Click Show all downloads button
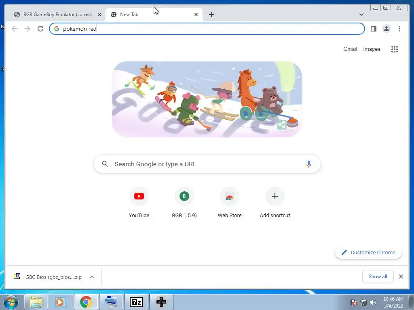Screen dimensions: 414x310 pyautogui.click(x=378, y=276)
